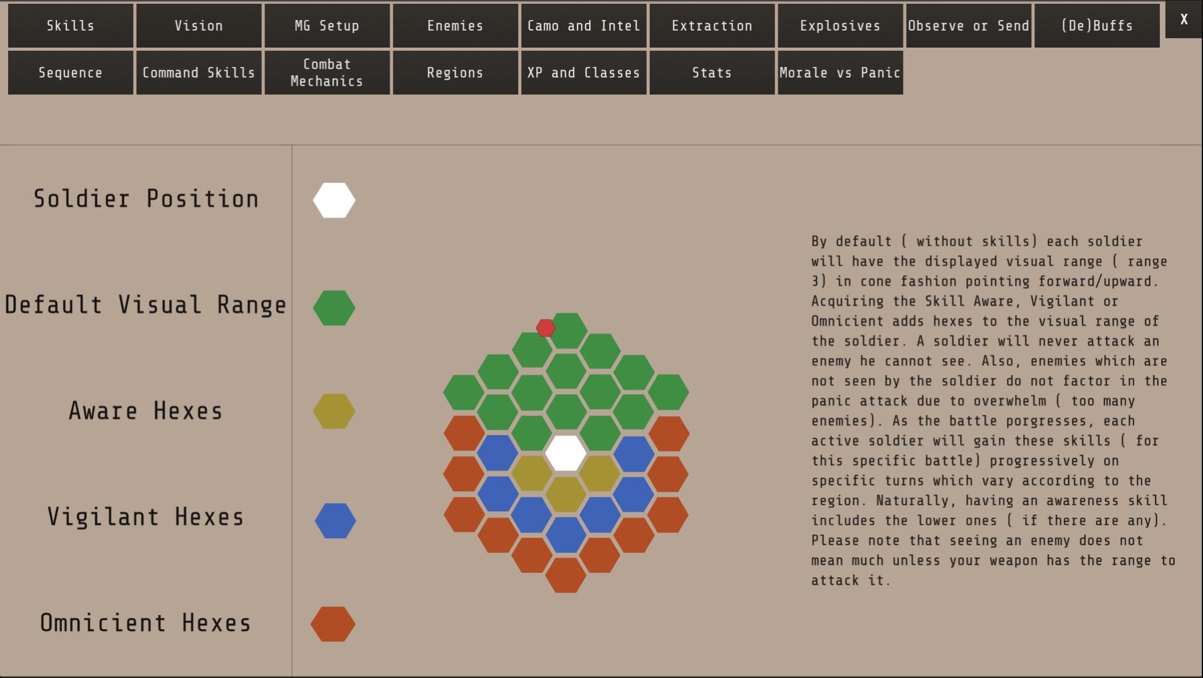Select the white Soldier Position hex swatch
1203x678 pixels.
tap(334, 199)
